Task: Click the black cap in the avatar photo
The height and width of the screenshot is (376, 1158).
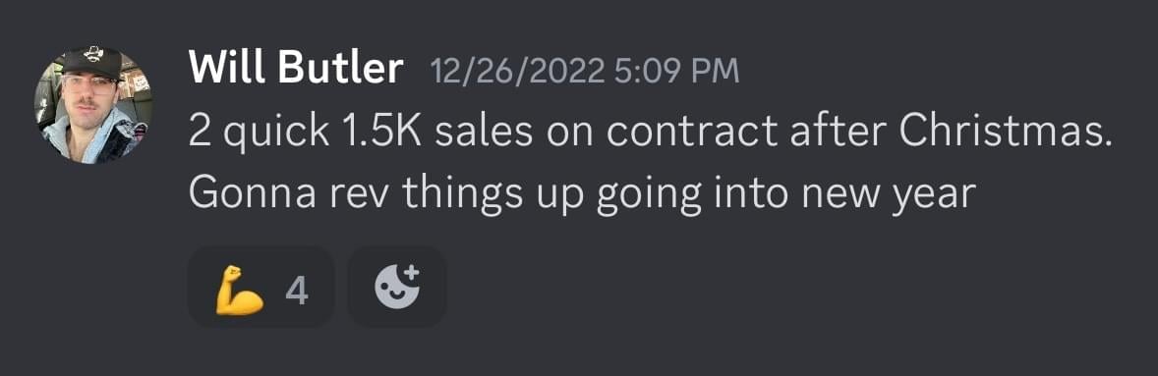Action: coord(92,63)
